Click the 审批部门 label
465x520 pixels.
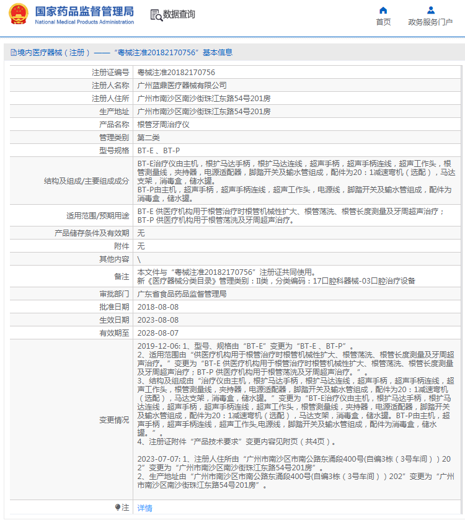point(114,294)
